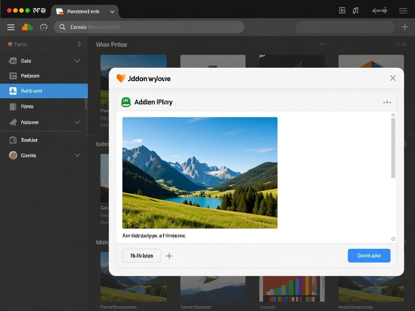Click the blue confirm button in the dialog
The image size is (415, 311).
point(369,256)
